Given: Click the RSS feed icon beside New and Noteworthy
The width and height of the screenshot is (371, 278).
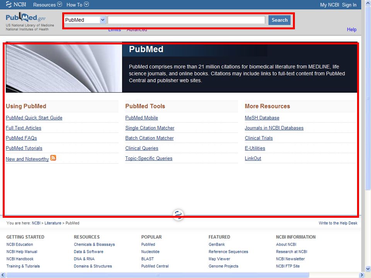Looking at the screenshot, I should 53,158.
